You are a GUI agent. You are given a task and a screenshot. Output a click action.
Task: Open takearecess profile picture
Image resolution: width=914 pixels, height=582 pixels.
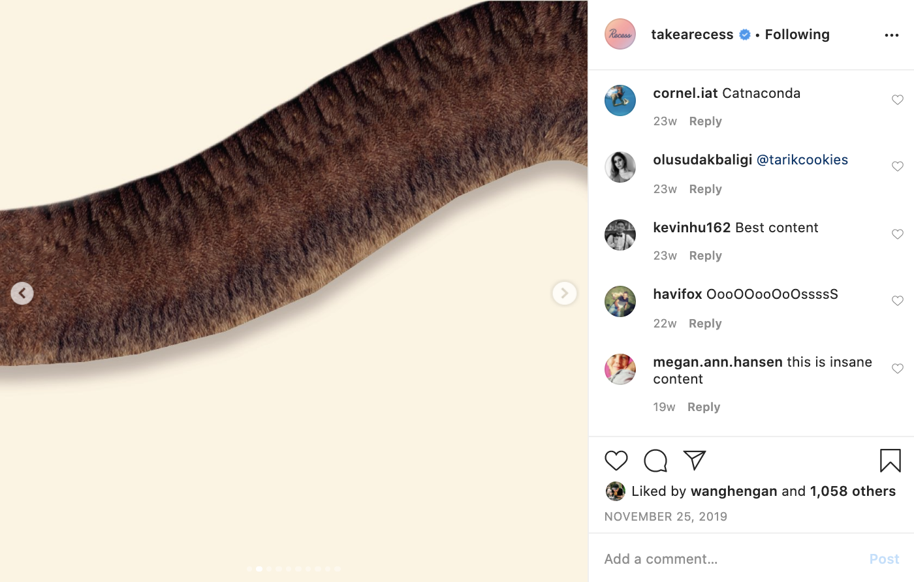coord(620,35)
